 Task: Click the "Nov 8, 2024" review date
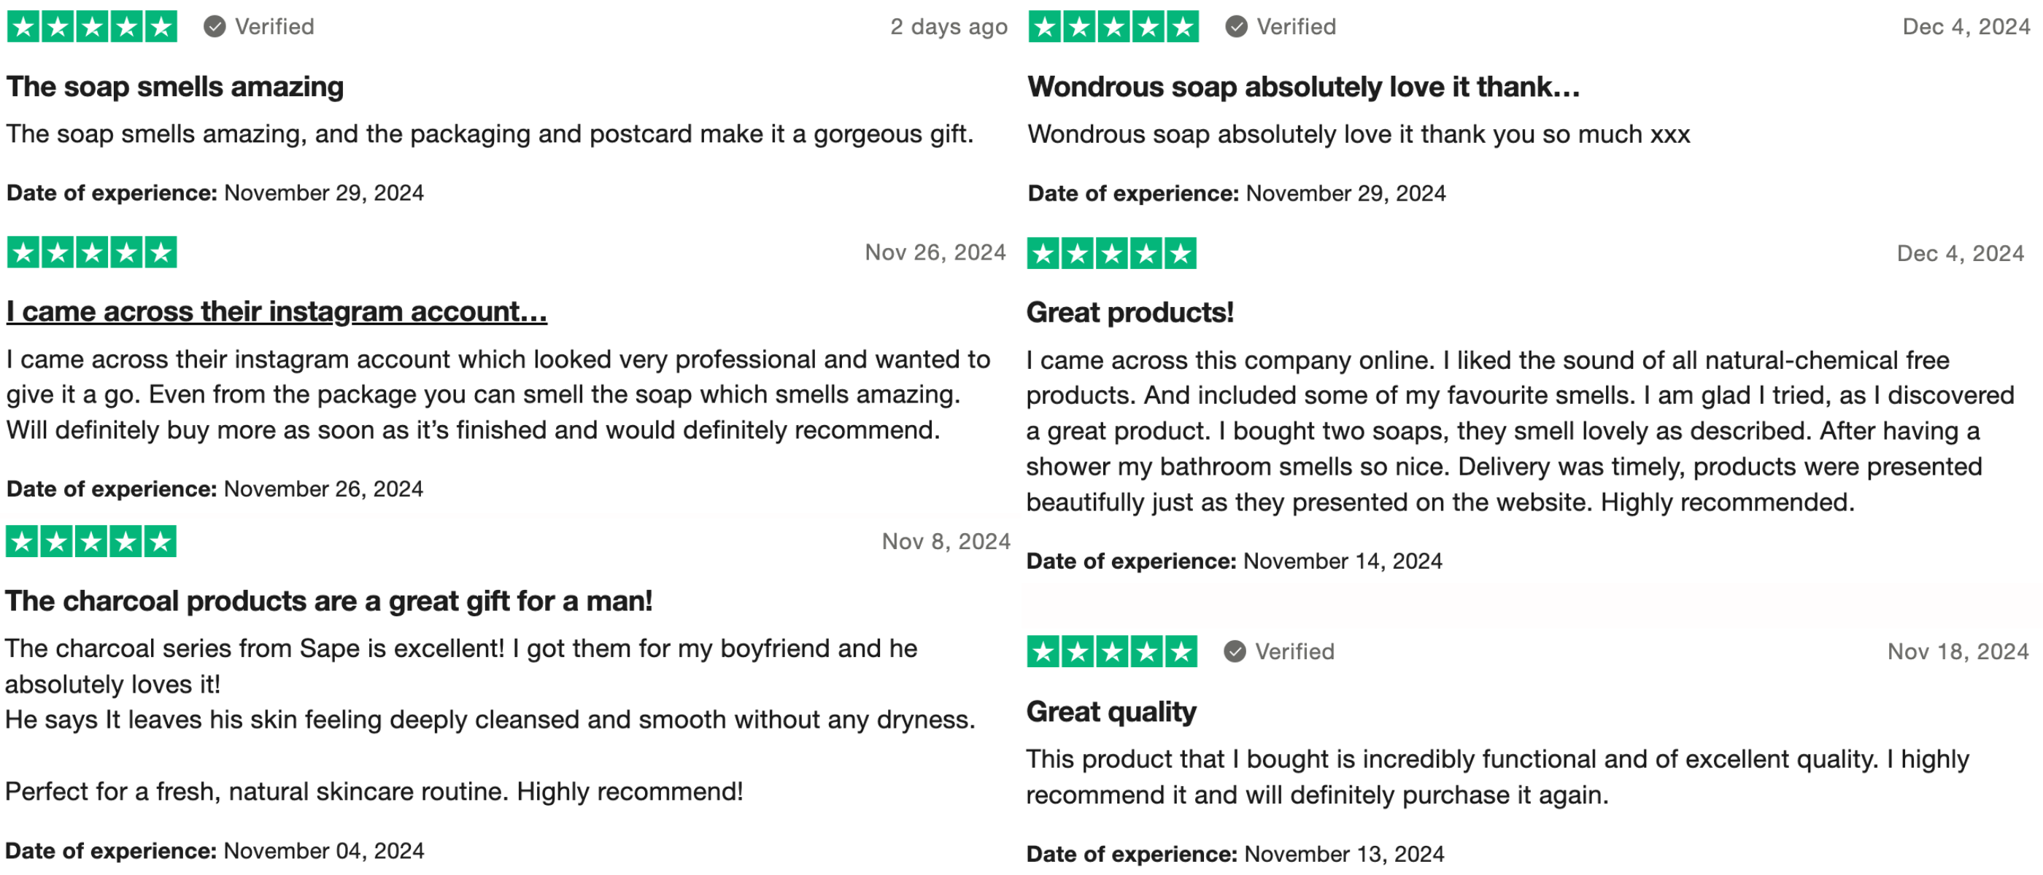click(x=946, y=542)
